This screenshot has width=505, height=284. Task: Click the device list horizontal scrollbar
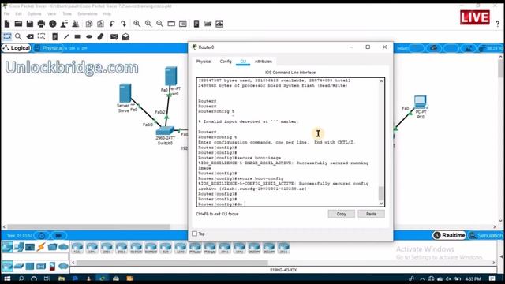coord(172,263)
